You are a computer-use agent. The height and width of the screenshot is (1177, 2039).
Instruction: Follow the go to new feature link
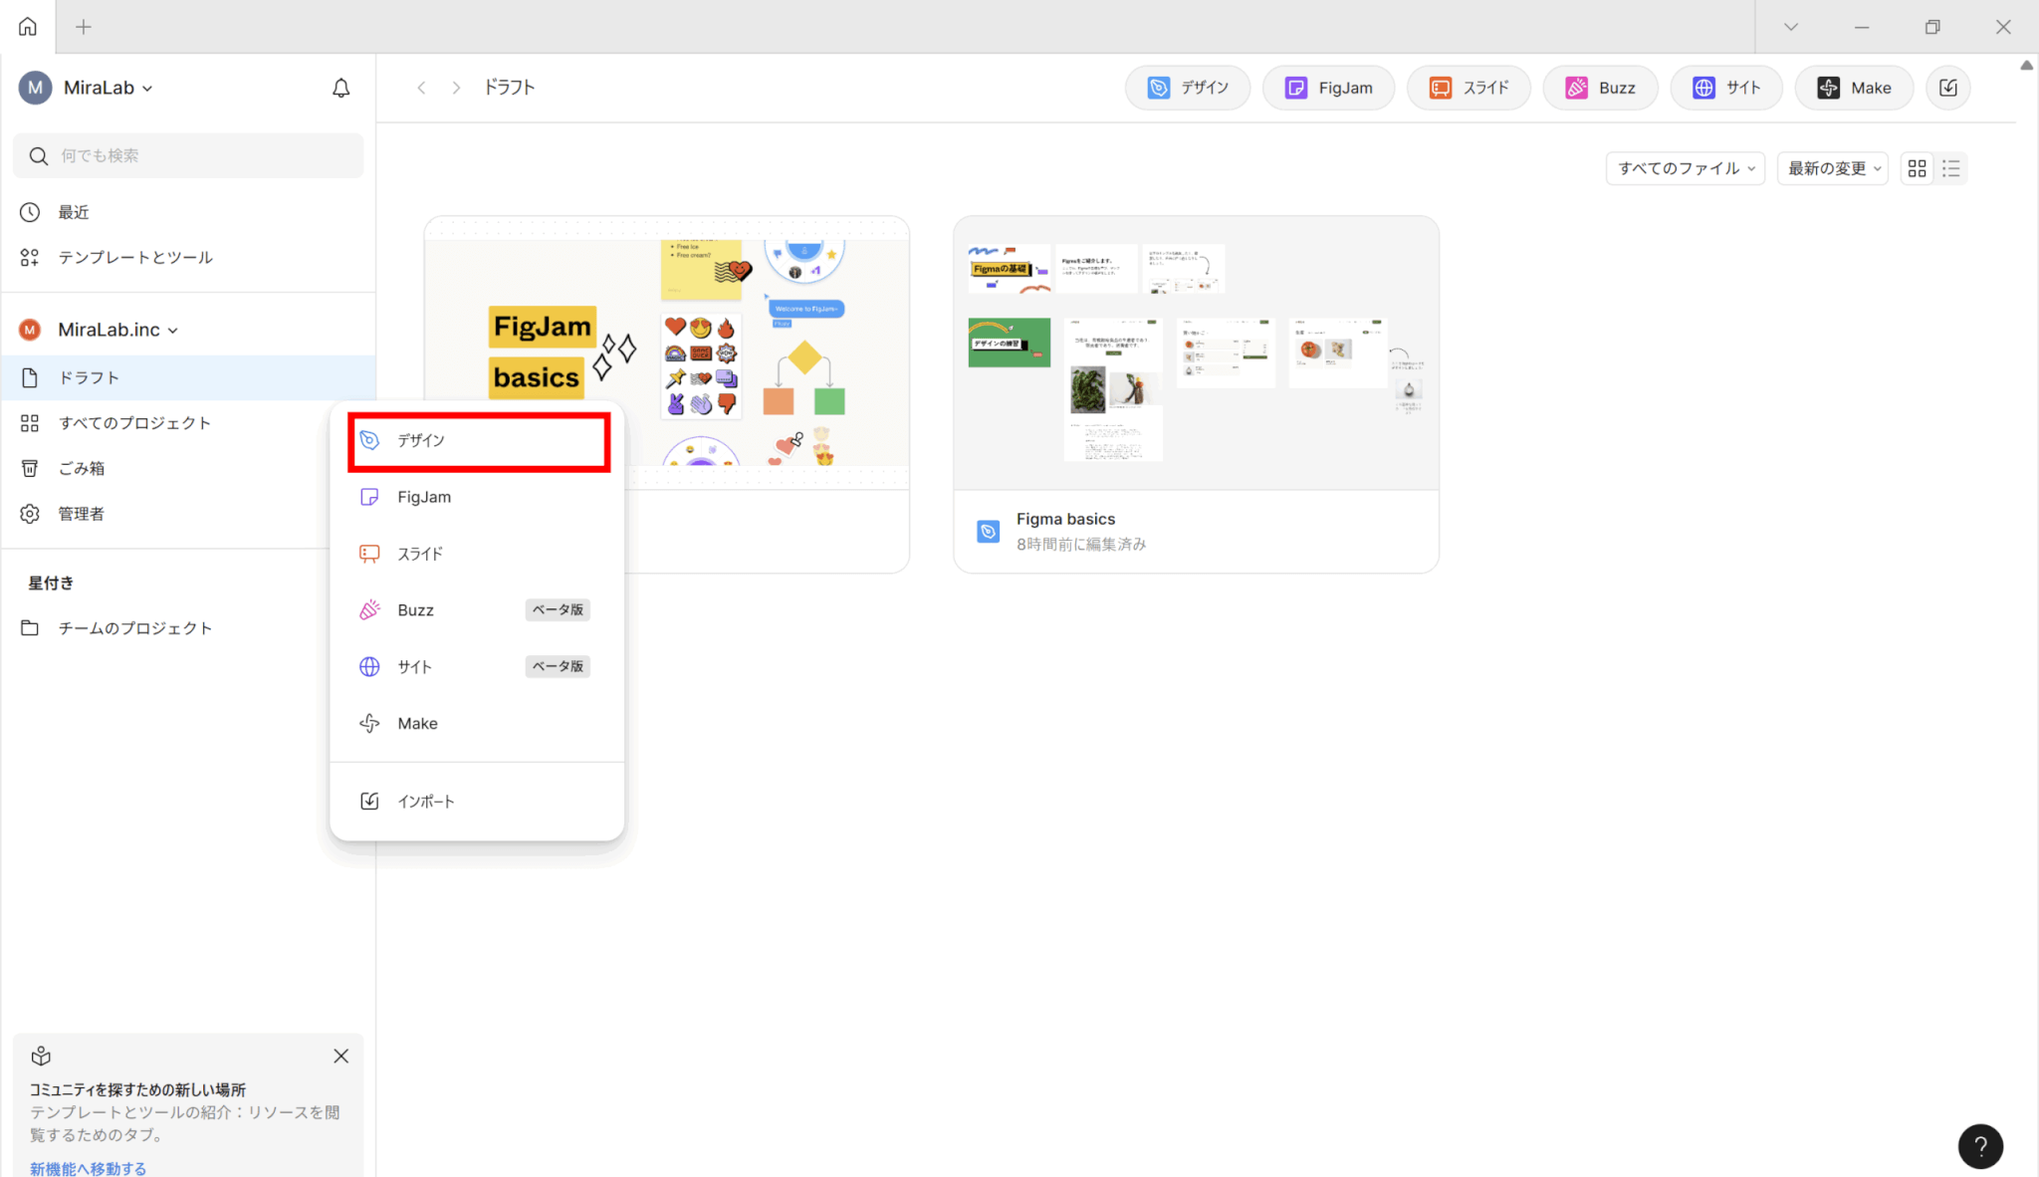pos(88,1168)
